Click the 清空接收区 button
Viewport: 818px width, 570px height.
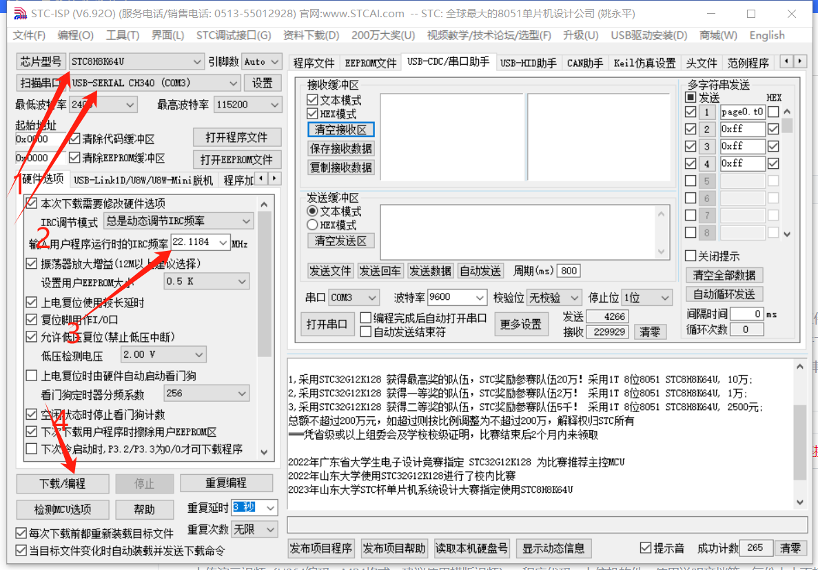click(340, 130)
